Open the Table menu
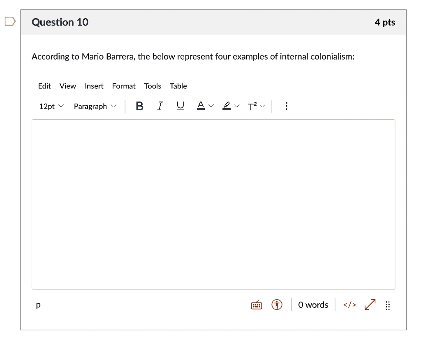This screenshot has height=342, width=421. [178, 86]
